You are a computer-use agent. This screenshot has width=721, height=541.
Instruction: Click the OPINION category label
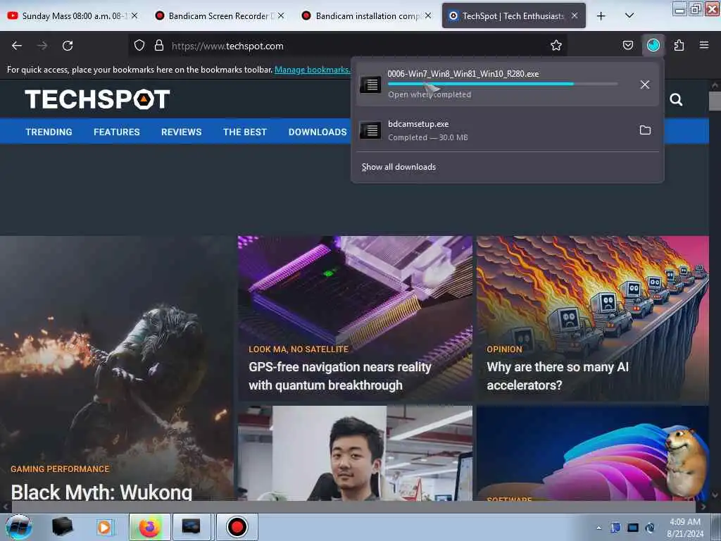point(504,349)
